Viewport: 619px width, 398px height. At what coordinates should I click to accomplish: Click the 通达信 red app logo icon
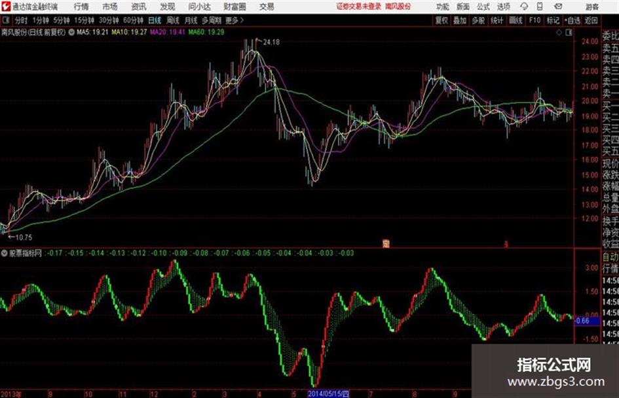(5, 7)
